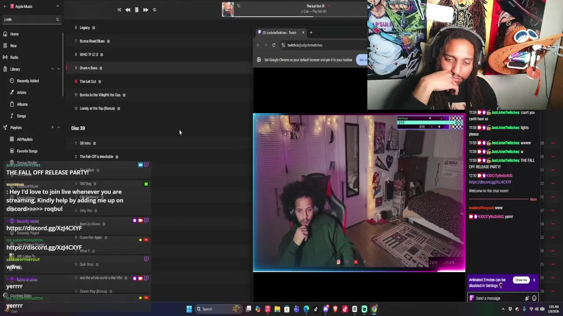This screenshot has height=316, width=563.
Task: Open All Playlists
Action: click(25, 139)
